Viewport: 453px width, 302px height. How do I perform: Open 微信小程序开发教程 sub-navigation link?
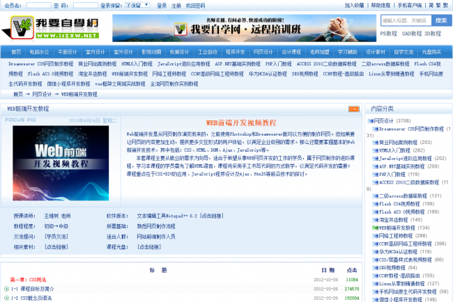pyautogui.click(x=68, y=84)
